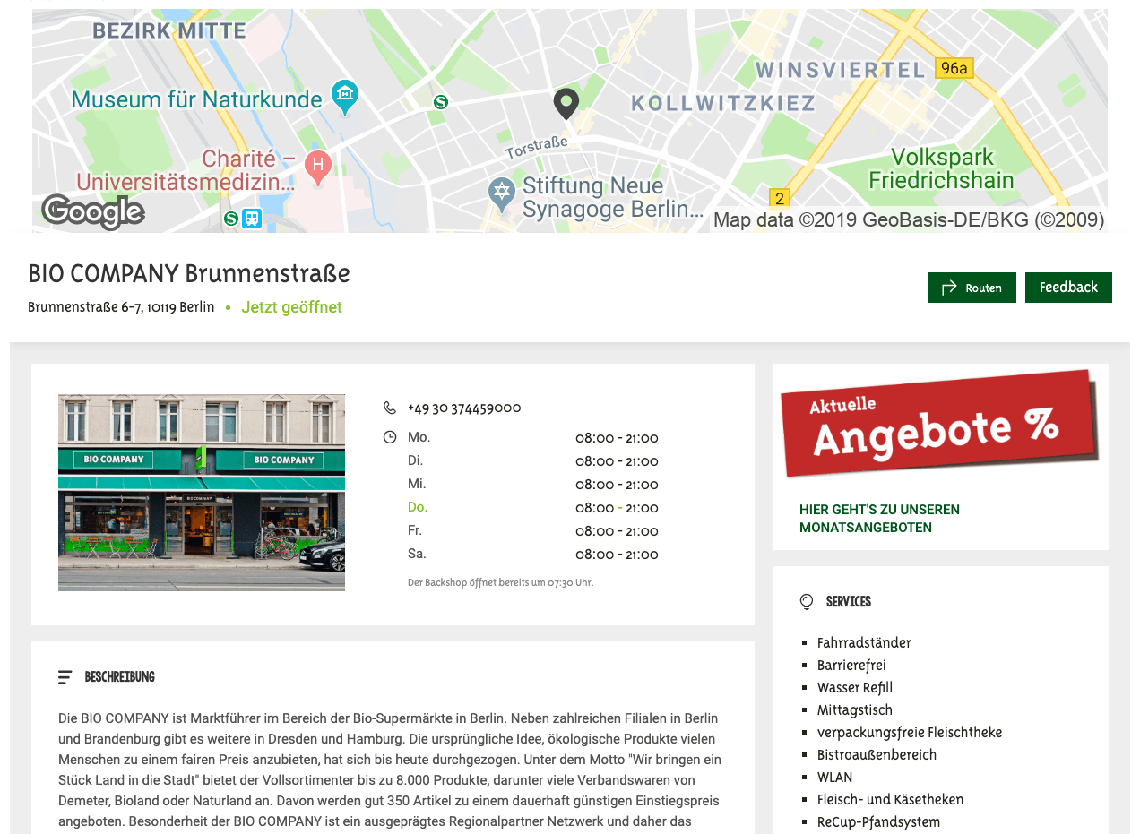
Task: Click the SERVICES section heading
Action: click(849, 602)
